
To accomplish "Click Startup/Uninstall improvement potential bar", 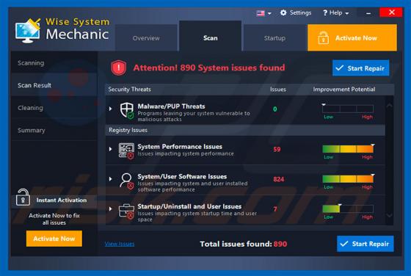I will pyautogui.click(x=348, y=209).
